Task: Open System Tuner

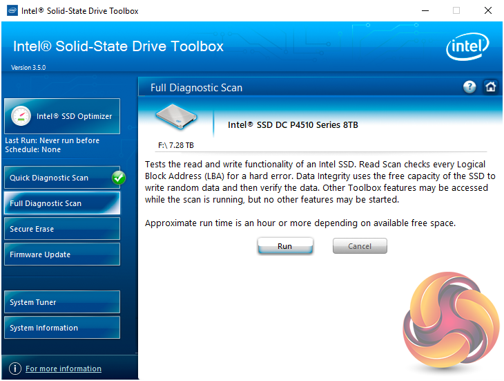Action: pos(62,302)
